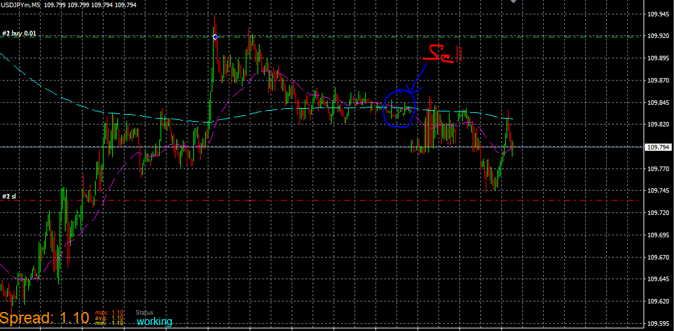Click price axis label 109.845
675x331 pixels.
[658, 102]
